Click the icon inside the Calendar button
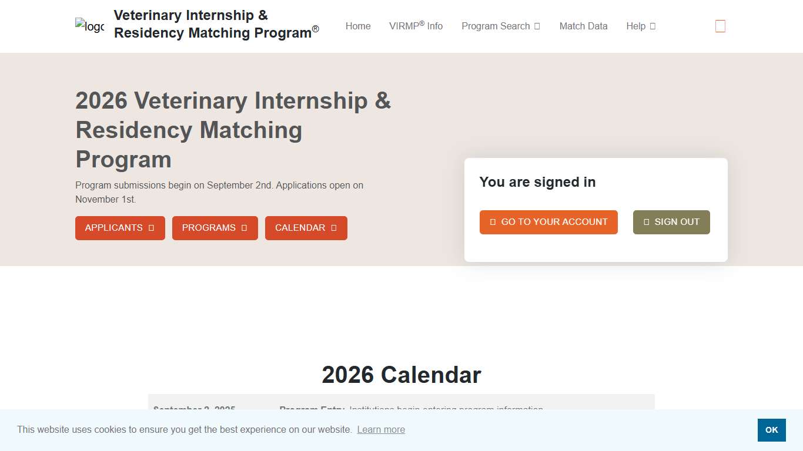This screenshot has width=803, height=451. [334, 228]
